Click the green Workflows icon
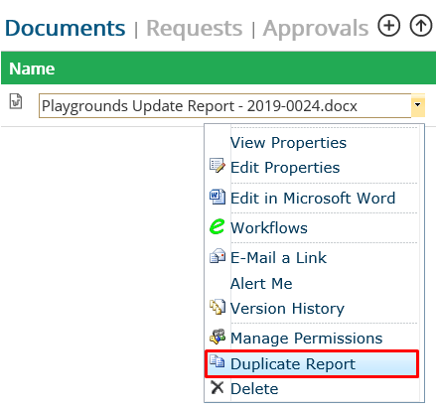 tap(218, 226)
